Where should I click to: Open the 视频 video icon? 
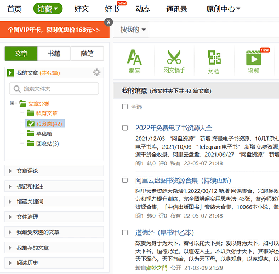coord(254,62)
